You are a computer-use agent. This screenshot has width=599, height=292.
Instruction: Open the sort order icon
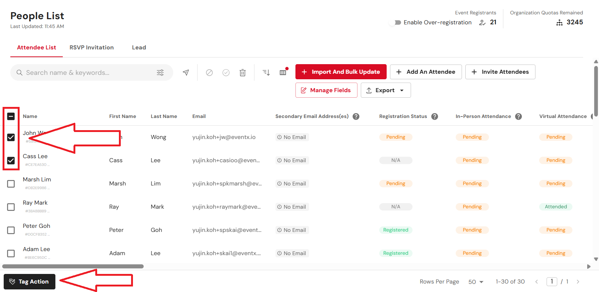tap(266, 73)
